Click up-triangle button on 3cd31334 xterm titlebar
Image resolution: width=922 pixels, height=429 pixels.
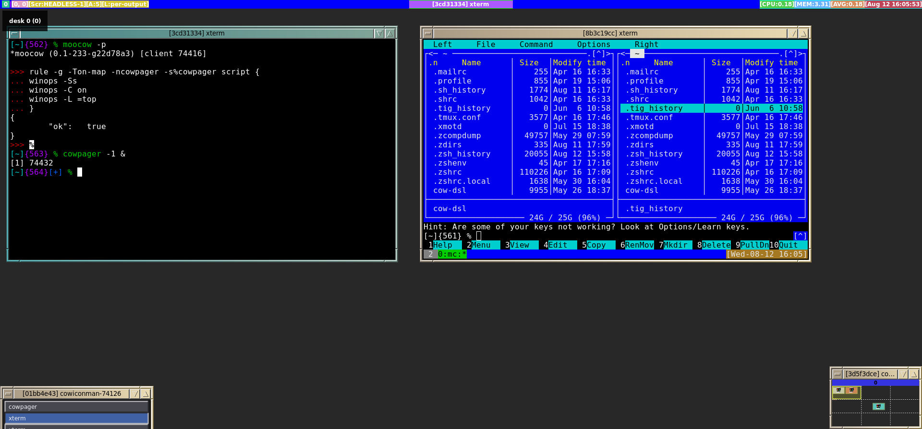tap(390, 34)
